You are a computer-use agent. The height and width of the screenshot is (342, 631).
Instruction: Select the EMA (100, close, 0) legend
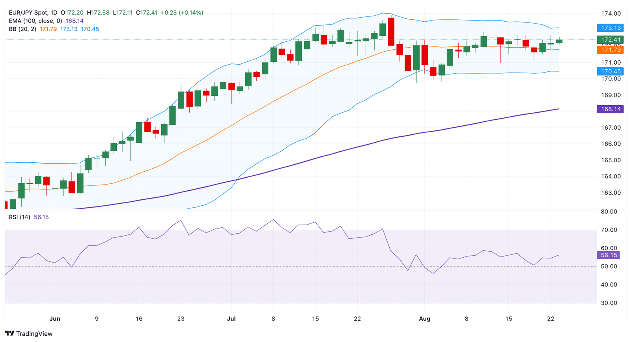pos(35,21)
